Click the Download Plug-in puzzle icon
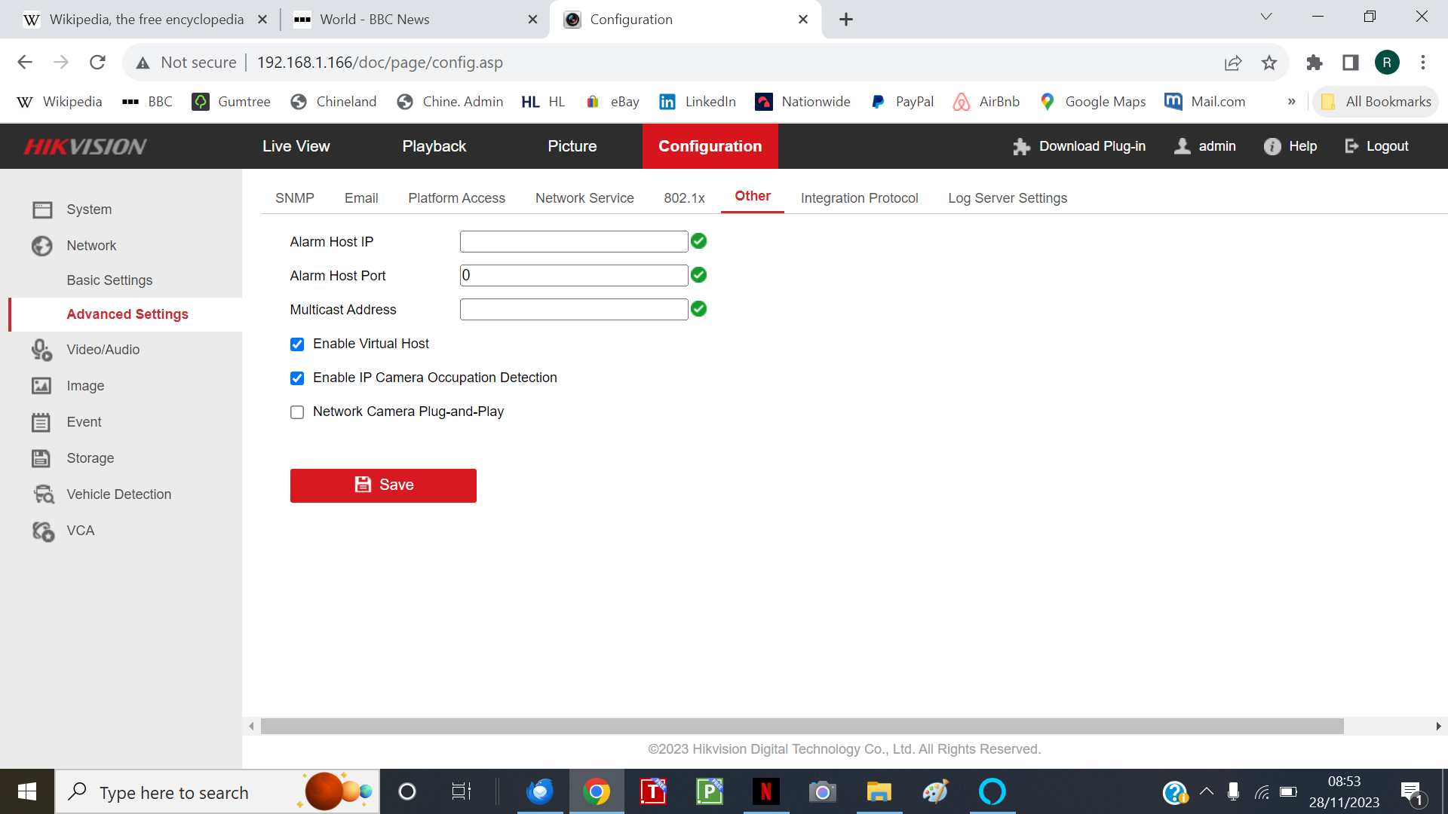This screenshot has width=1448, height=814. 1021,146
